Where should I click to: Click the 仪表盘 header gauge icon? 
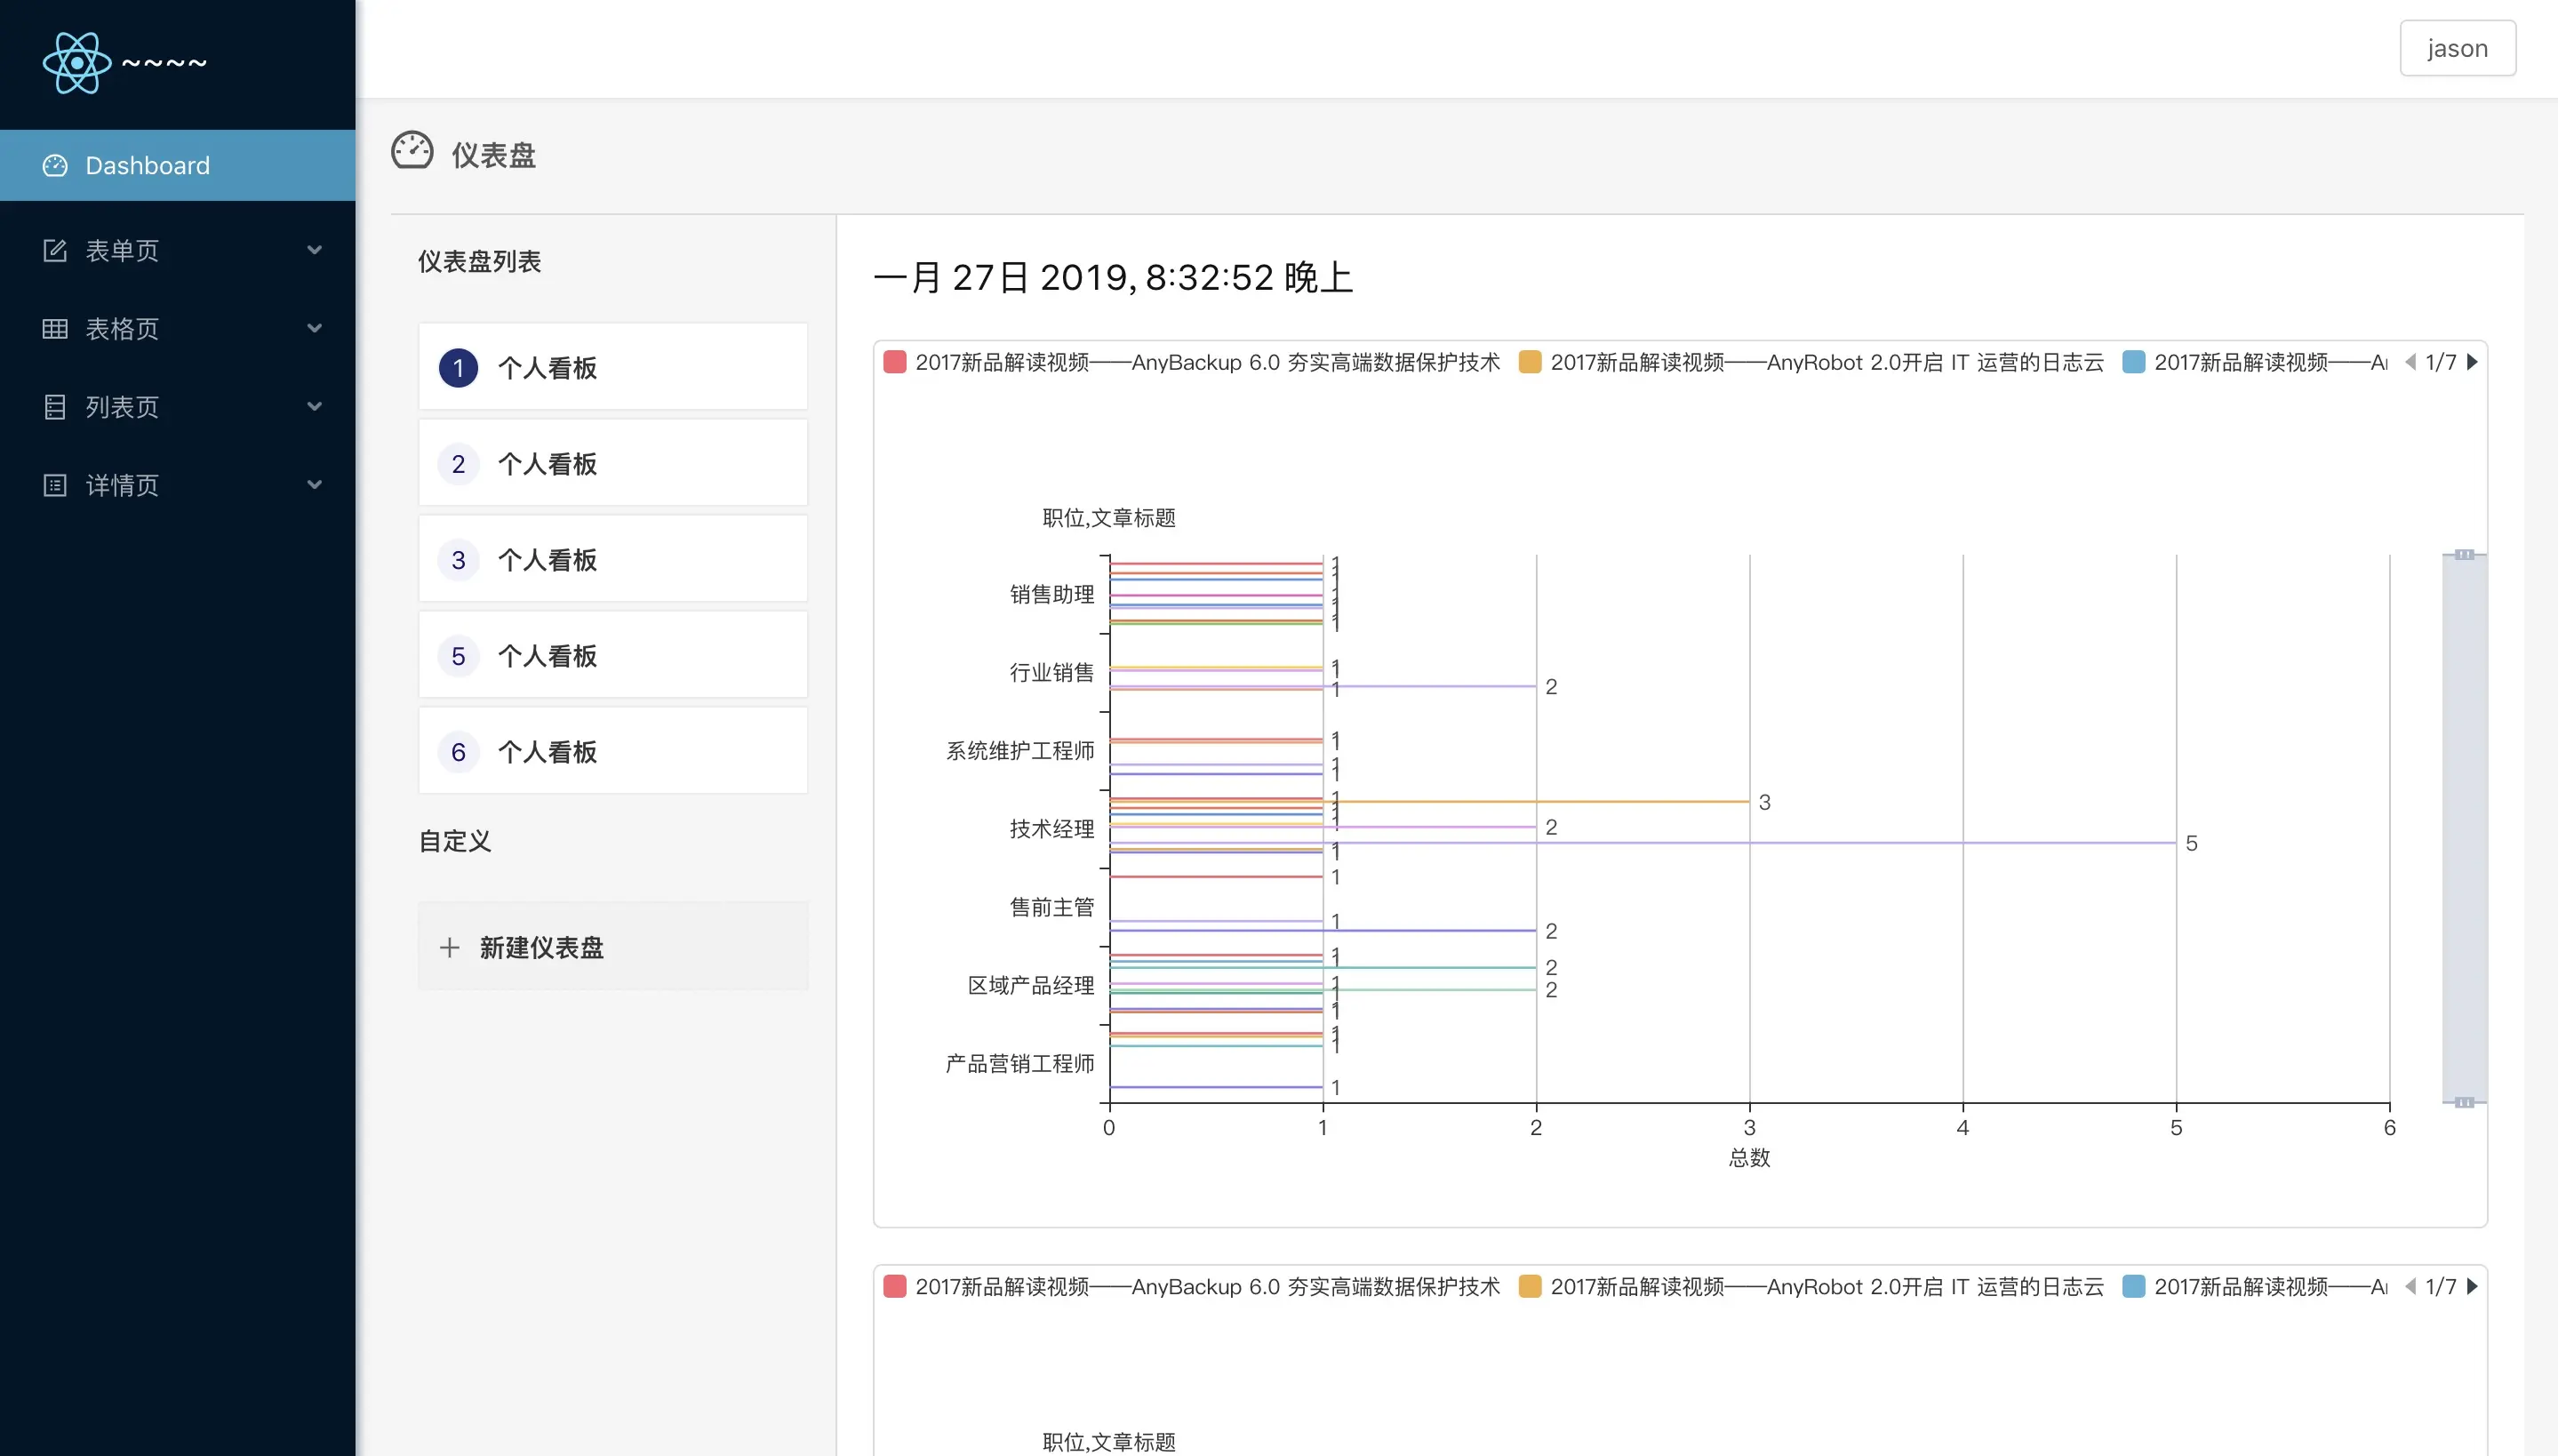412,152
